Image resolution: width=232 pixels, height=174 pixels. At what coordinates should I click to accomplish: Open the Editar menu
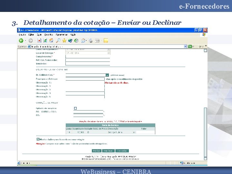click(x=31, y=34)
